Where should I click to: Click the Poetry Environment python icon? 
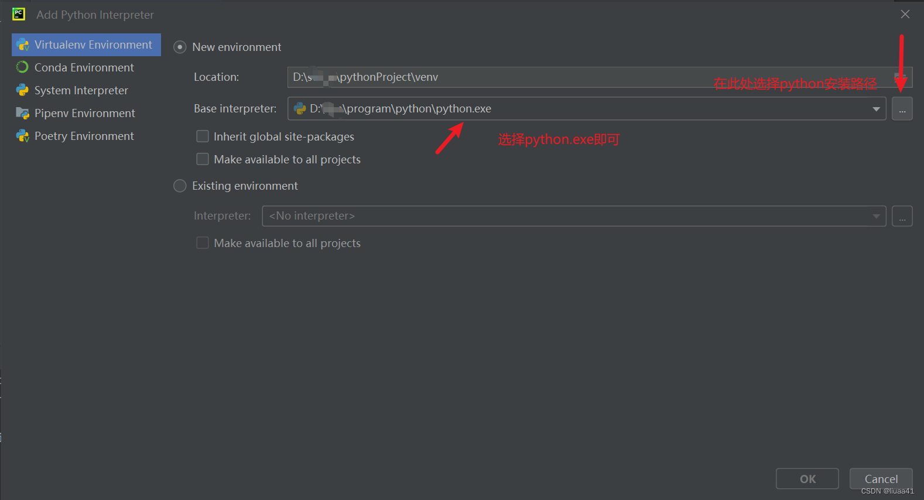pyautogui.click(x=22, y=136)
